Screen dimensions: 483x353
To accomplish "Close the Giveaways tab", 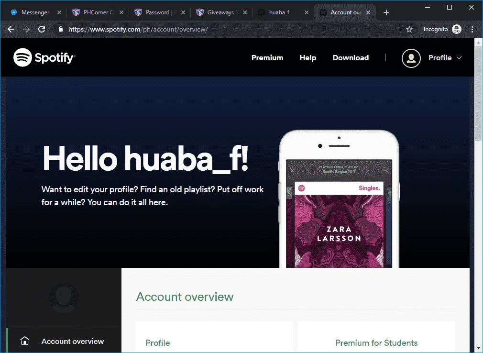I will click(244, 12).
